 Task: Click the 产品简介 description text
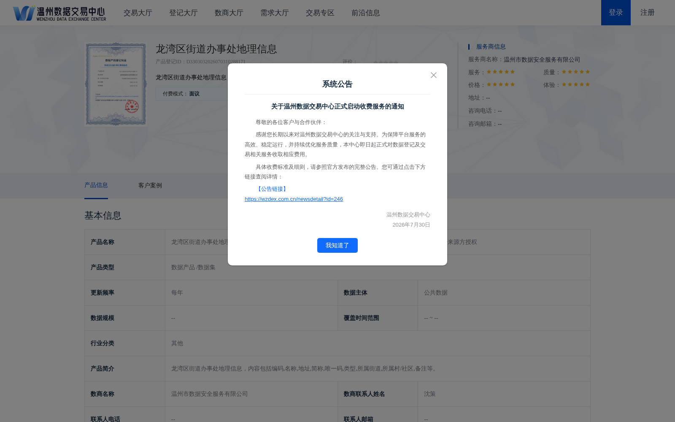(305, 369)
